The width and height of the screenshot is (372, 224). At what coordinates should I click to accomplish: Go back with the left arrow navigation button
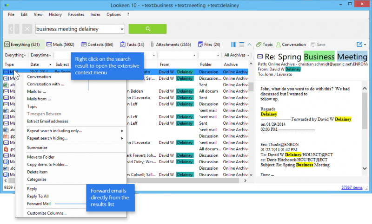[11, 29]
